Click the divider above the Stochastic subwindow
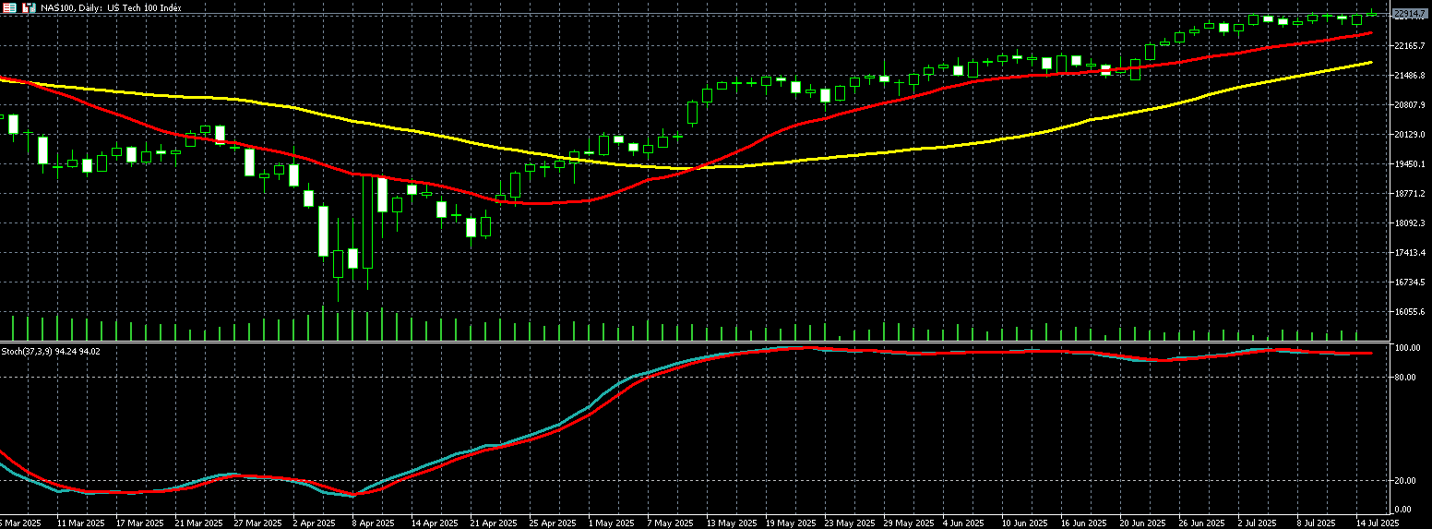The height and width of the screenshot is (529, 1432). [x=701, y=343]
